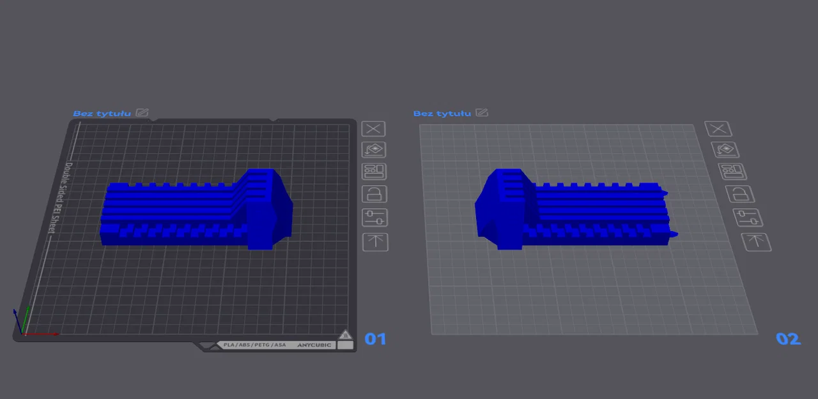Toggle the lock on plate 02
The width and height of the screenshot is (818, 399).
[740, 194]
